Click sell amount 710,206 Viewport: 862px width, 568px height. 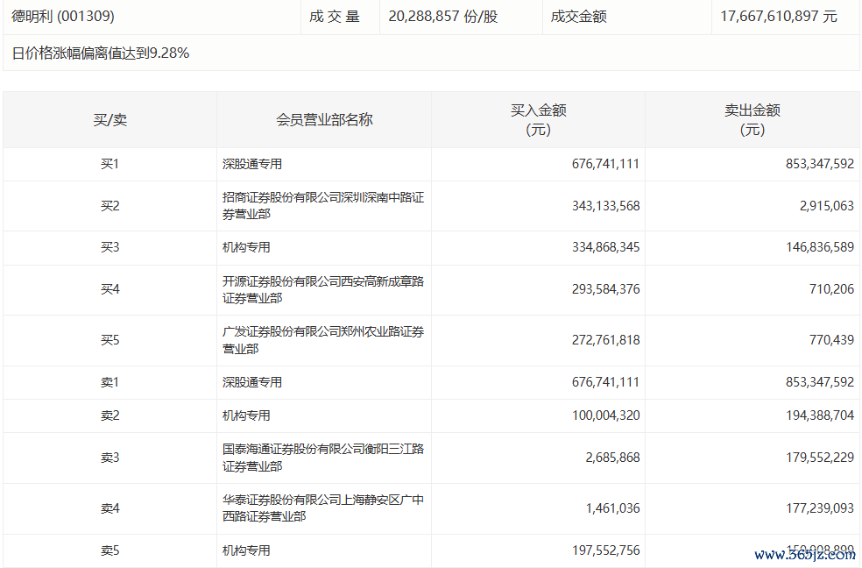click(831, 289)
